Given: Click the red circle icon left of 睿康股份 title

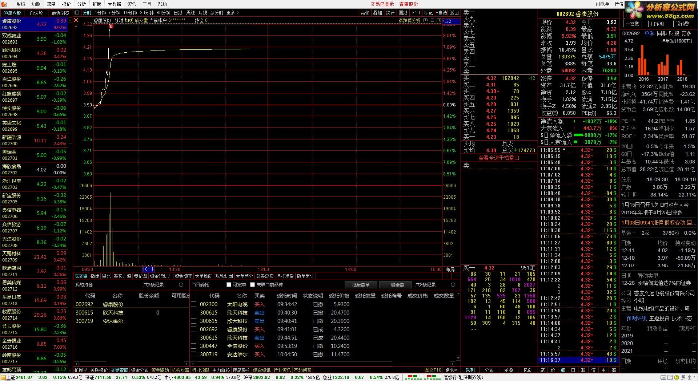Looking at the screenshot, I should click(76, 20).
